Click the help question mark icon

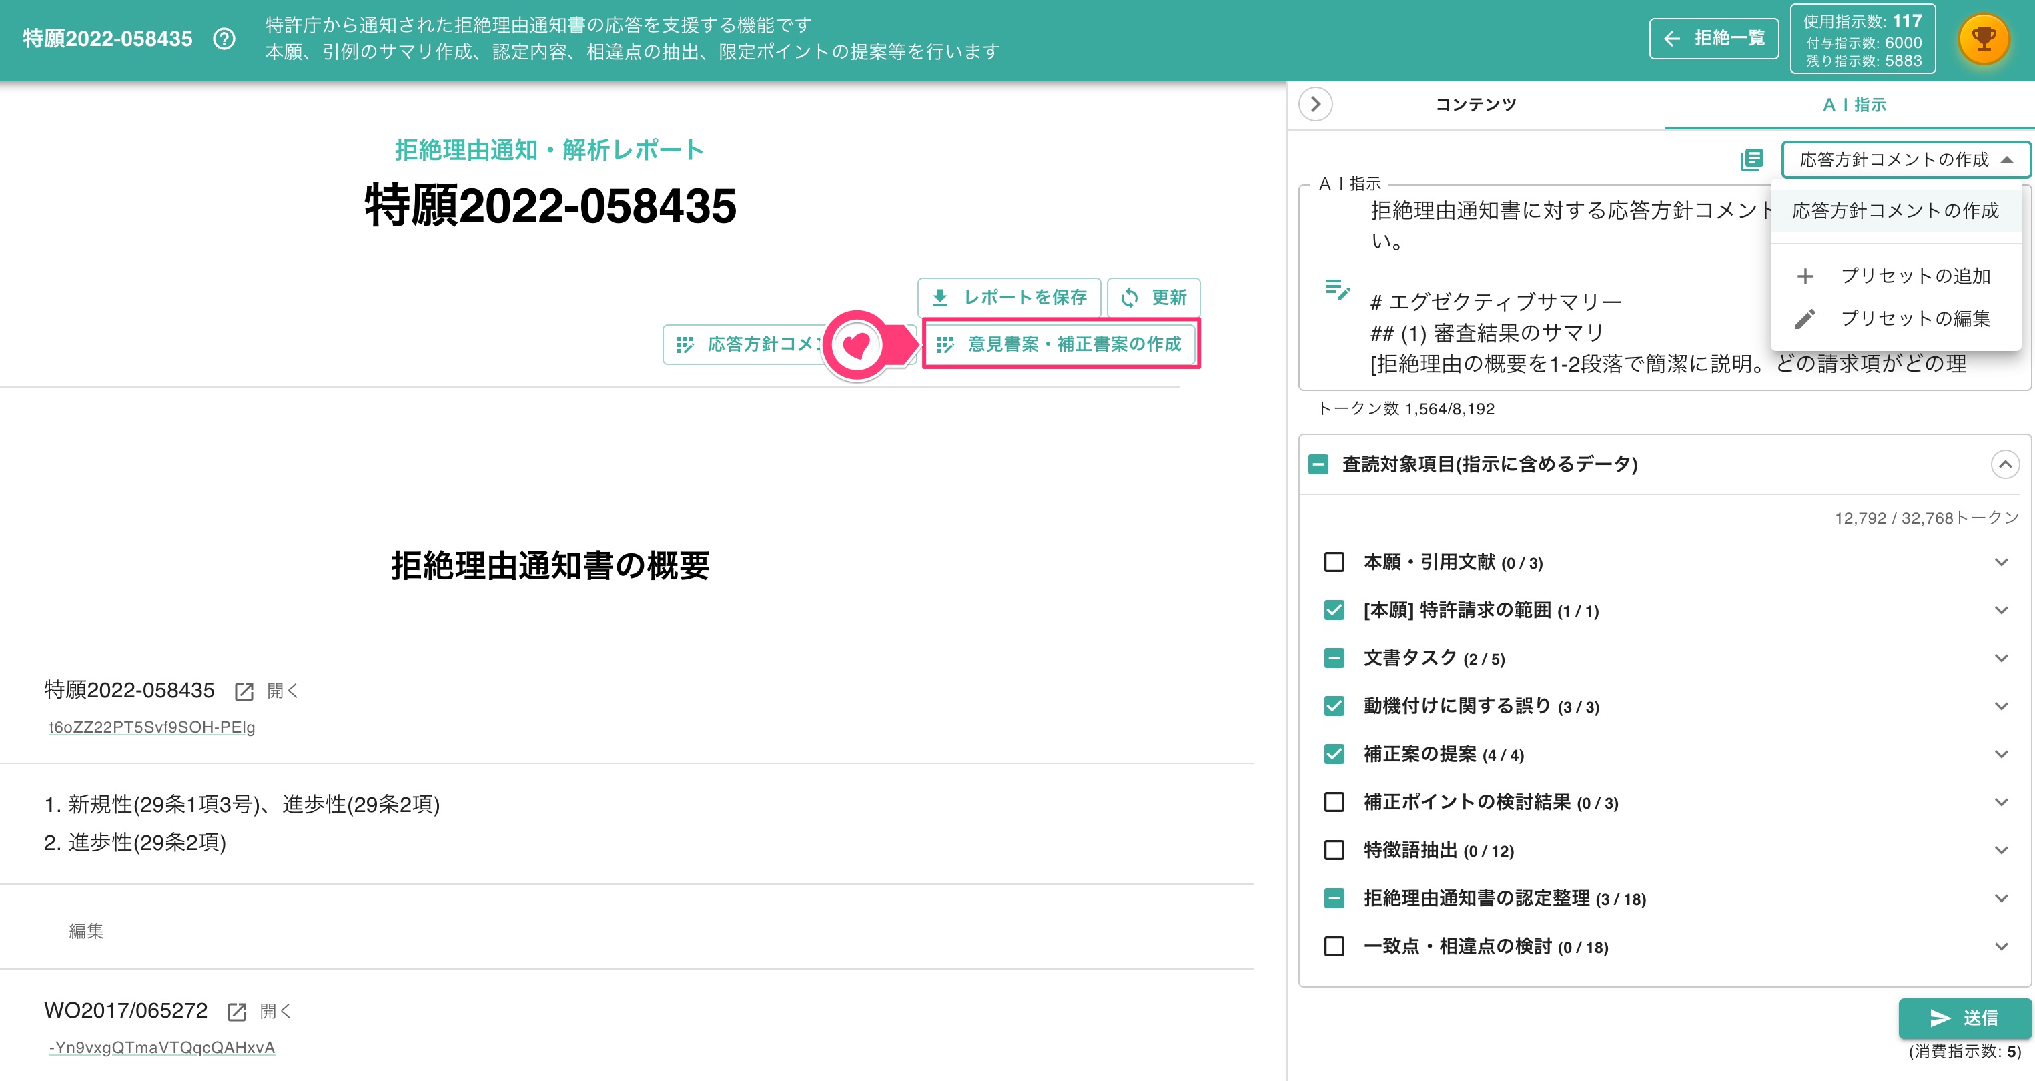pos(224,39)
